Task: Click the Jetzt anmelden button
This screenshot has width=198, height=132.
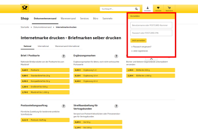Action: pyautogui.click(x=138, y=41)
